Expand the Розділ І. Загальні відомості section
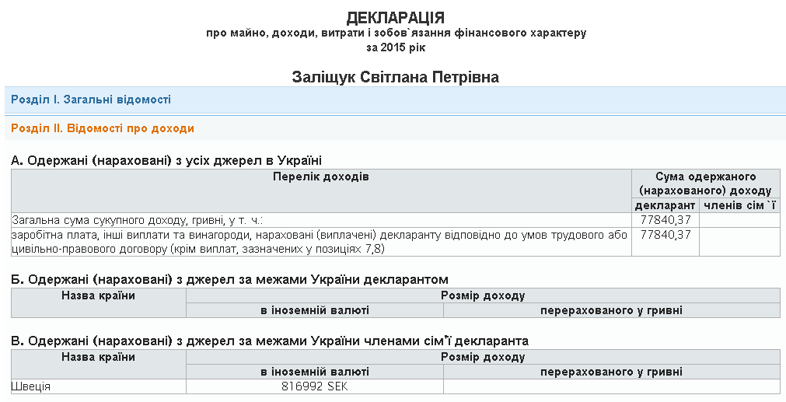786x402 pixels. click(91, 100)
